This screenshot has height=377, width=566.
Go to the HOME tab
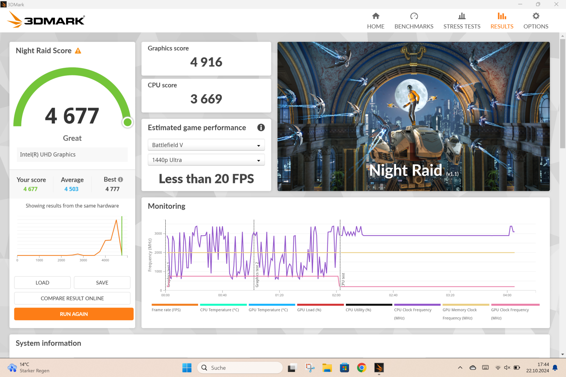[376, 21]
